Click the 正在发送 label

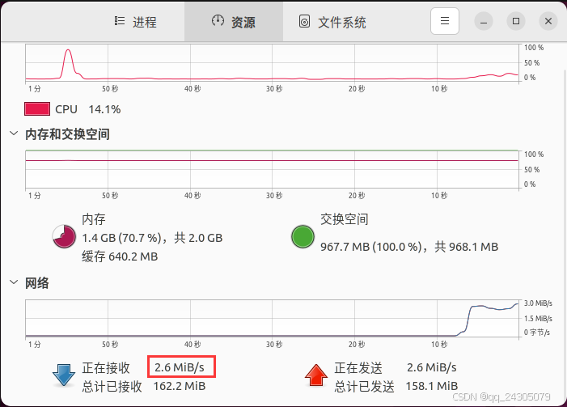[358, 368]
